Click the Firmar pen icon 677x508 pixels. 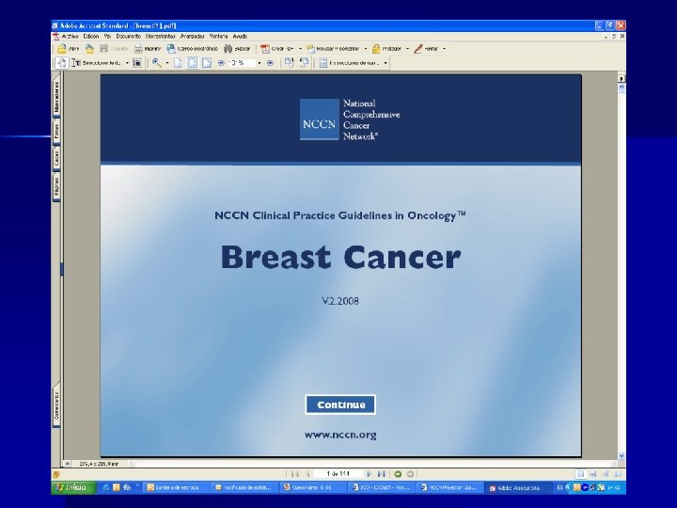[417, 49]
